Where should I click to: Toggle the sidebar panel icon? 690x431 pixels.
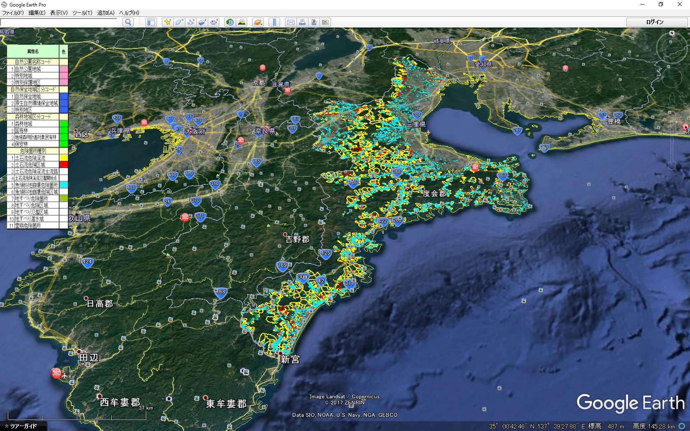pos(151,22)
